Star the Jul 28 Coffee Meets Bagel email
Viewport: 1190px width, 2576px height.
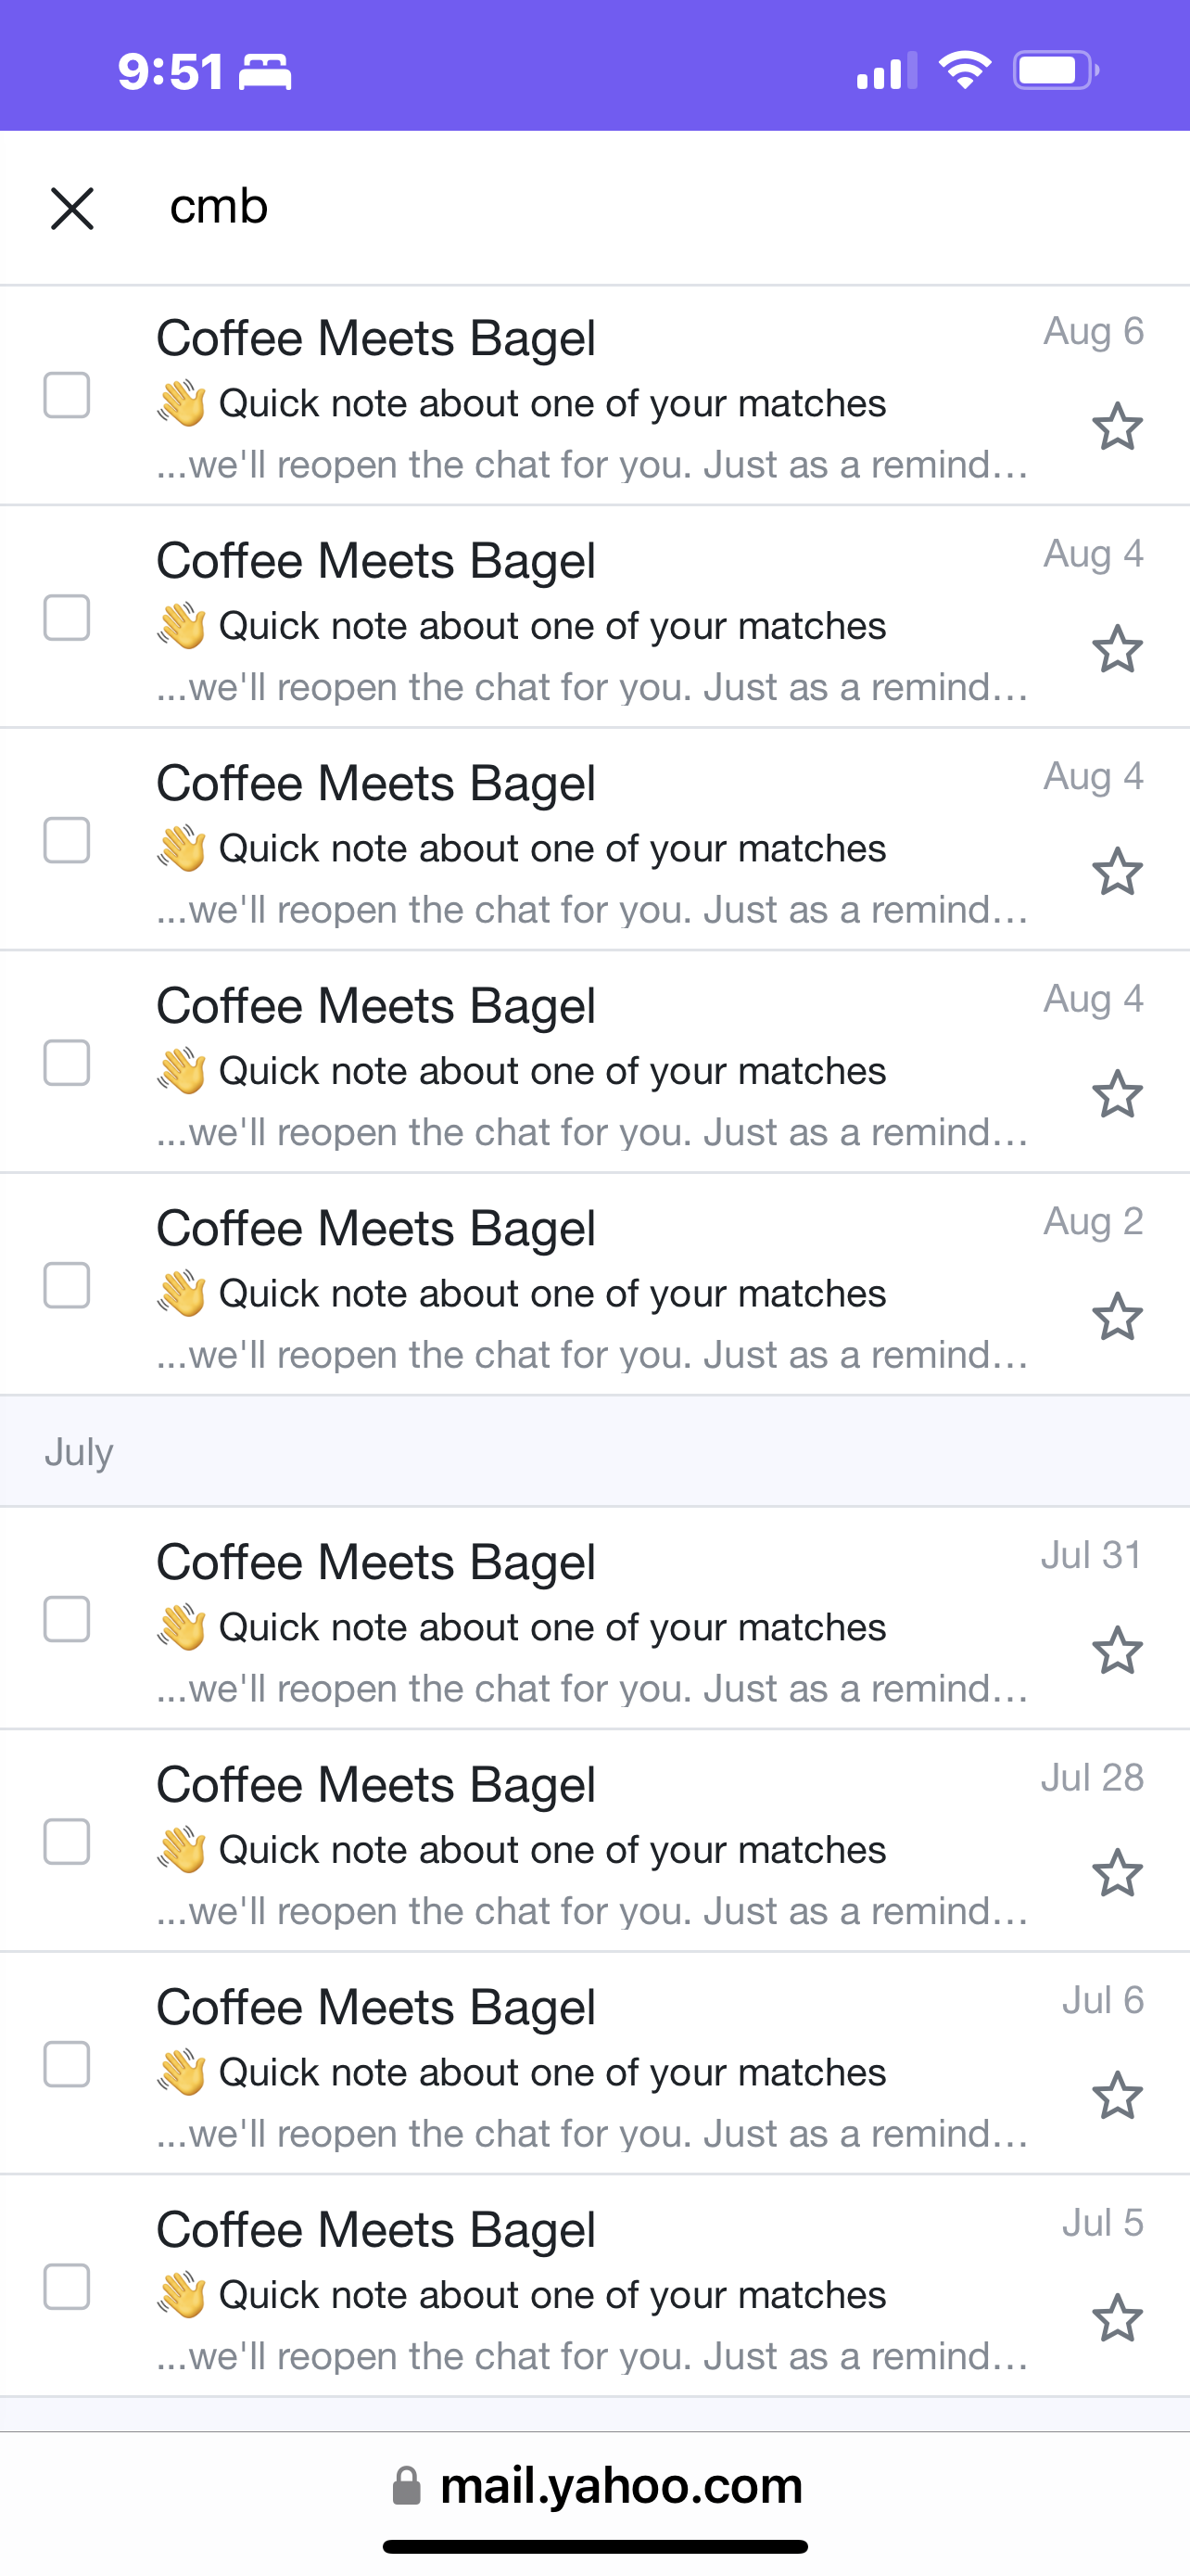pos(1117,1873)
